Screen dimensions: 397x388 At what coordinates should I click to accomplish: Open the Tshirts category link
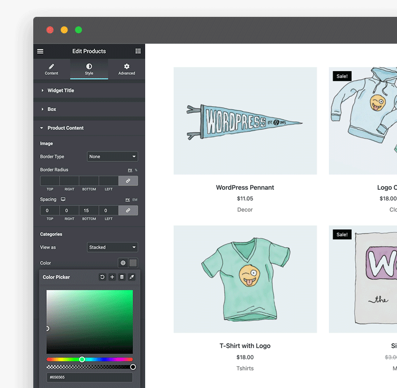(245, 368)
